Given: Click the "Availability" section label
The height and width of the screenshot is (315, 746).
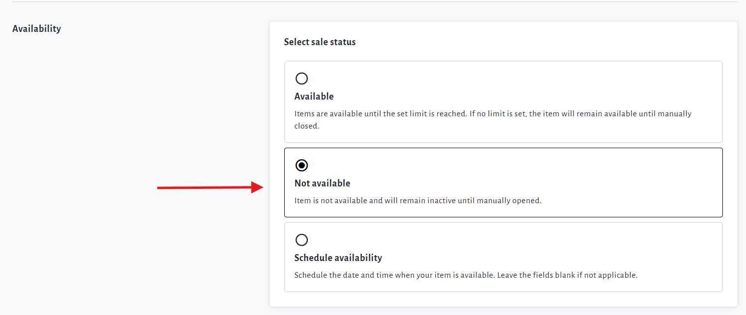Looking at the screenshot, I should 36,28.
